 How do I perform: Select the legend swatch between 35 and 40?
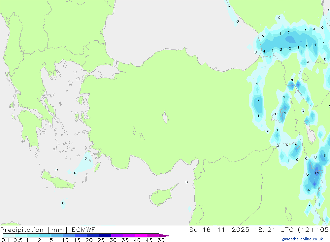point(129,235)
